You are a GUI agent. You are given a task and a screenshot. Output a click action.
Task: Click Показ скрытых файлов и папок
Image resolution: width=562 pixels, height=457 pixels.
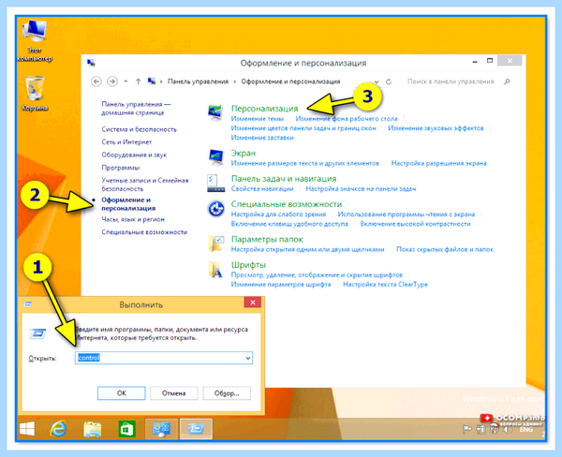tap(445, 249)
